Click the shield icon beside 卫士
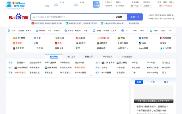182x114 pixels. [9, 30]
